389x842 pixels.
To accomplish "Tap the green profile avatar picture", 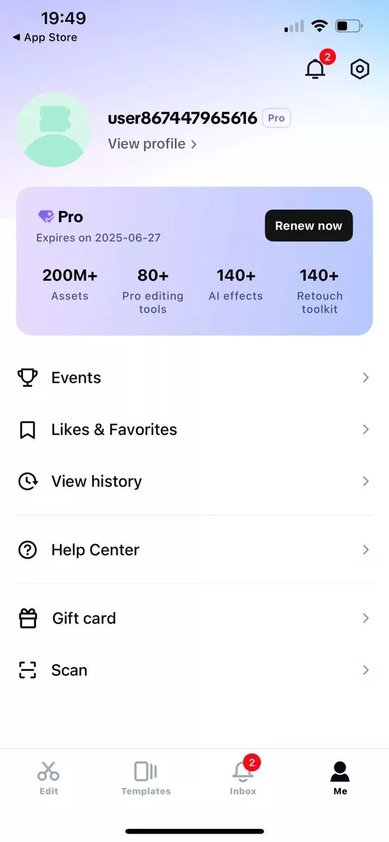I will point(54,130).
